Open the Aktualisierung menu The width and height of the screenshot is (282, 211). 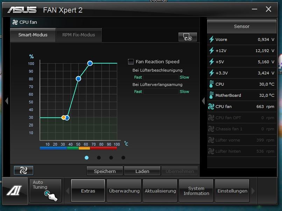click(160, 191)
